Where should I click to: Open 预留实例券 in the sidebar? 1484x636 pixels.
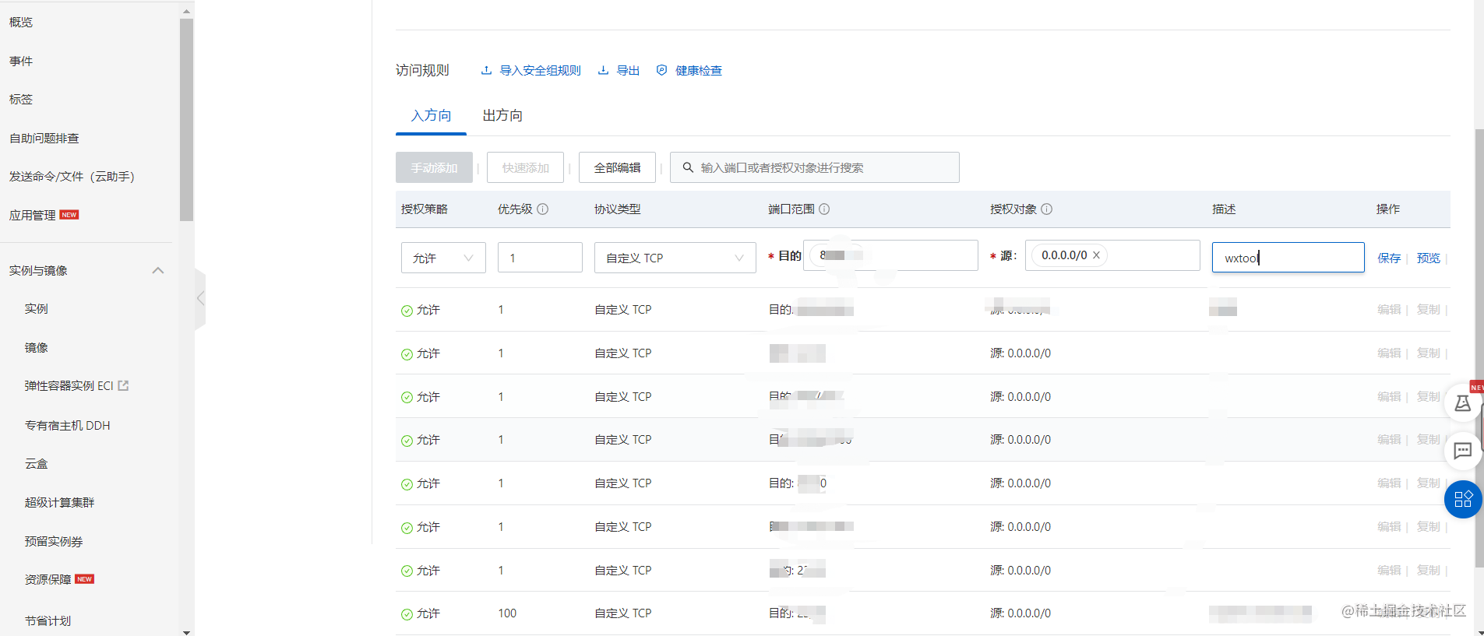(x=54, y=541)
